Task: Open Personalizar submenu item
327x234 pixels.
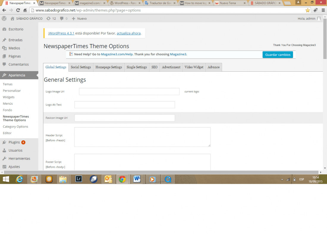Action: (12, 90)
